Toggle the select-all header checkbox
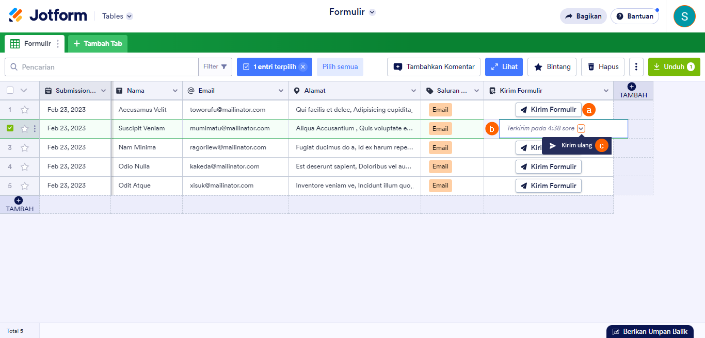 [10, 91]
